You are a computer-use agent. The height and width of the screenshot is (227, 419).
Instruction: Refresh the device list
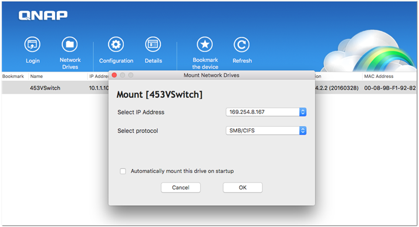(x=242, y=45)
